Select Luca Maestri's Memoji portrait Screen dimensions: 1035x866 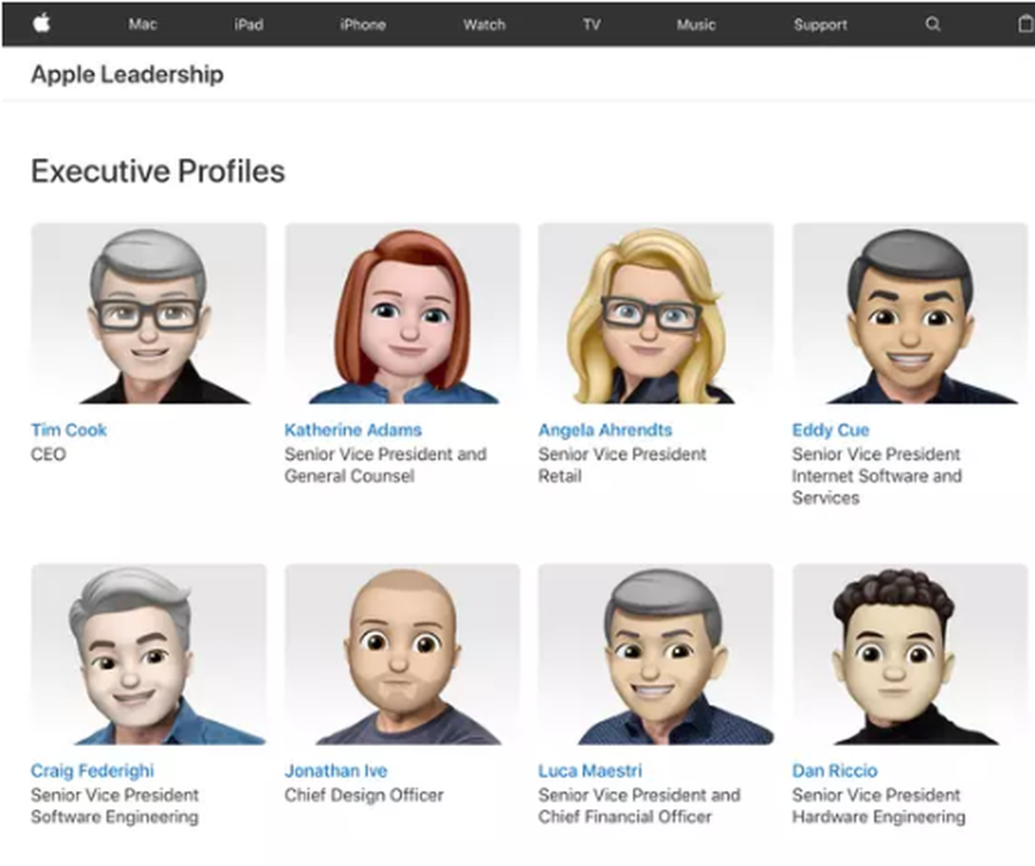[x=656, y=654]
